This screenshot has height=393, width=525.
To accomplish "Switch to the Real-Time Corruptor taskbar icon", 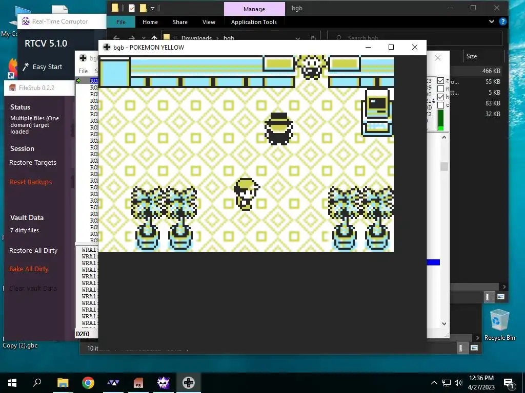I will click(x=164, y=383).
